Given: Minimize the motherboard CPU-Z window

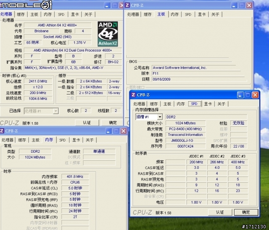Looking at the screenshot, I should pyautogui.click(x=234, y=5).
